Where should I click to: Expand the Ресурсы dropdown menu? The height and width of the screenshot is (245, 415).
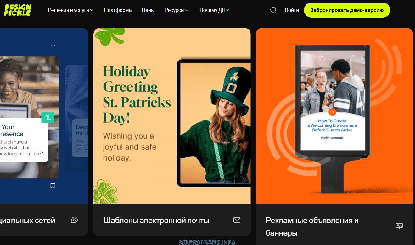tap(177, 10)
